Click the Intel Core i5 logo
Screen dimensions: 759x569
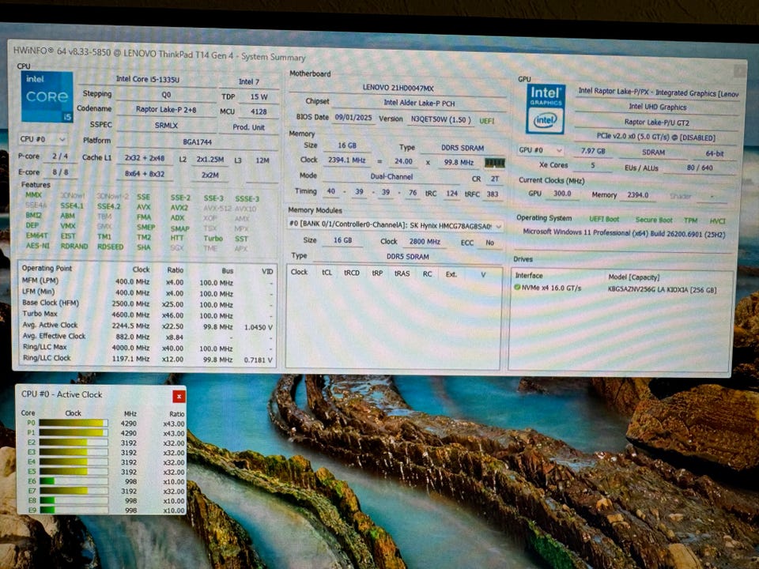click(x=47, y=97)
